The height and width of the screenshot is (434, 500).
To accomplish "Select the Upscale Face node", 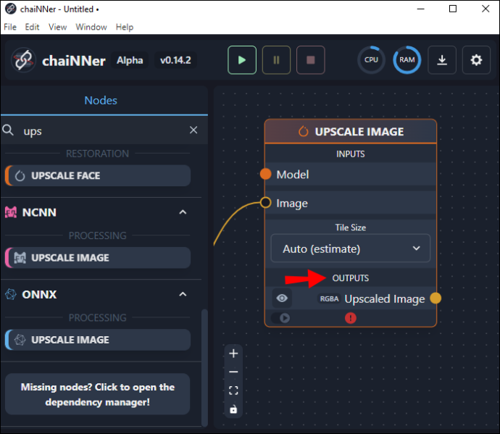I will point(98,175).
